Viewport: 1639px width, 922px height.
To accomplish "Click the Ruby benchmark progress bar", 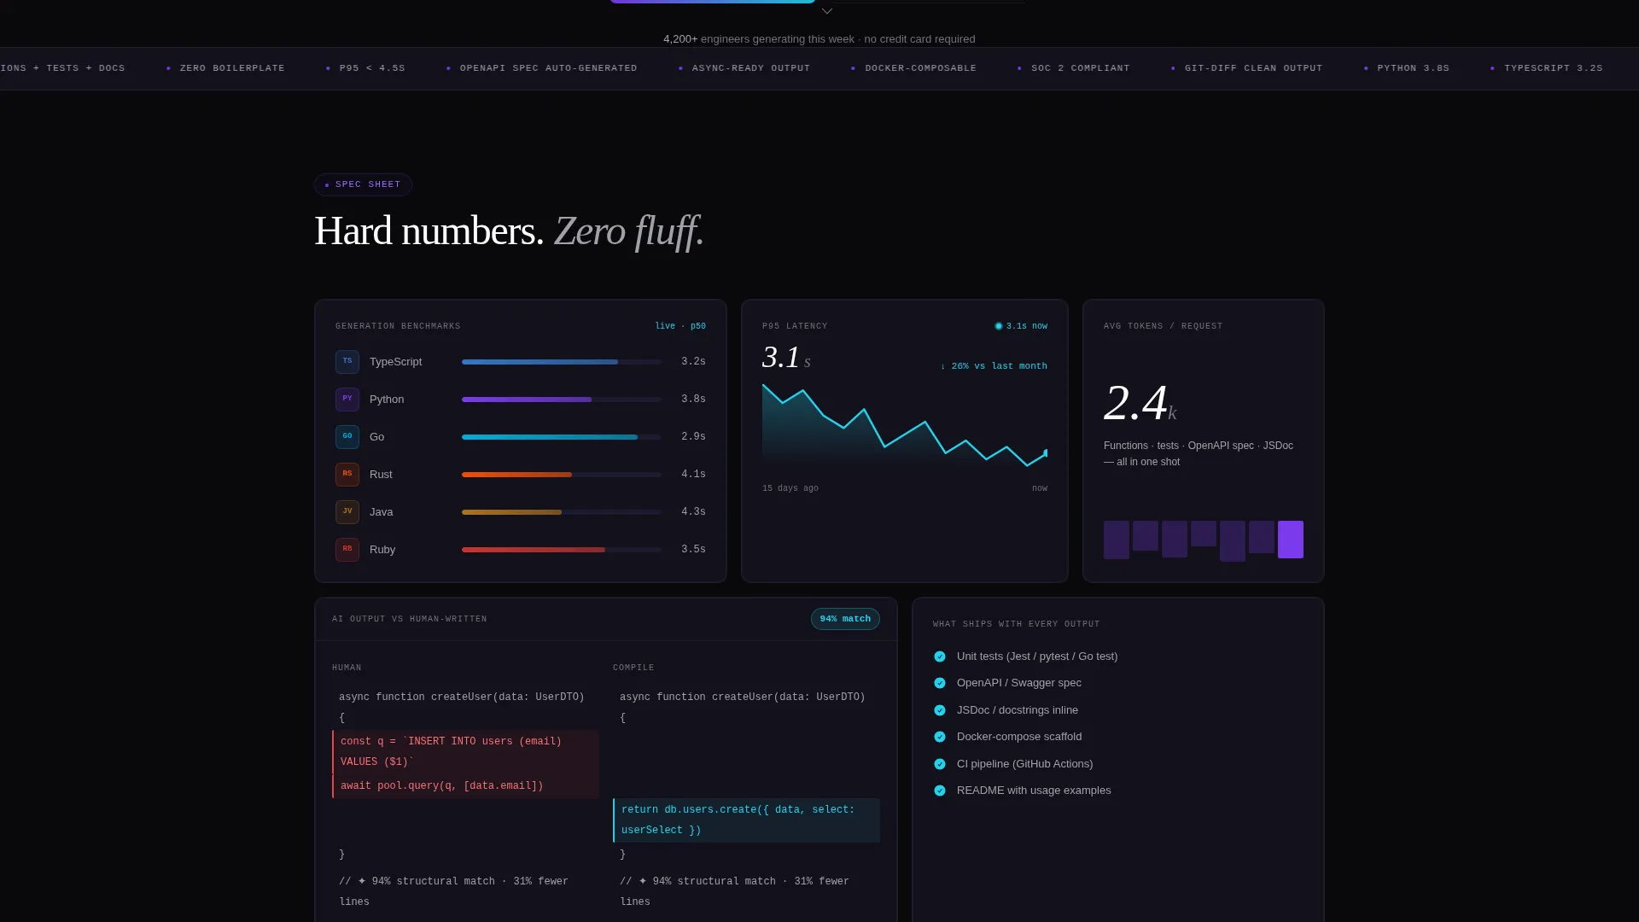I will click(x=562, y=550).
